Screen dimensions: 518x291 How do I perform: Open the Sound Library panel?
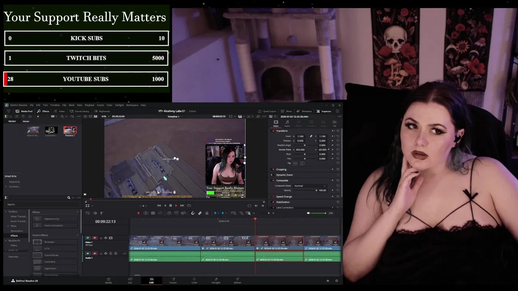pyautogui.click(x=79, y=111)
